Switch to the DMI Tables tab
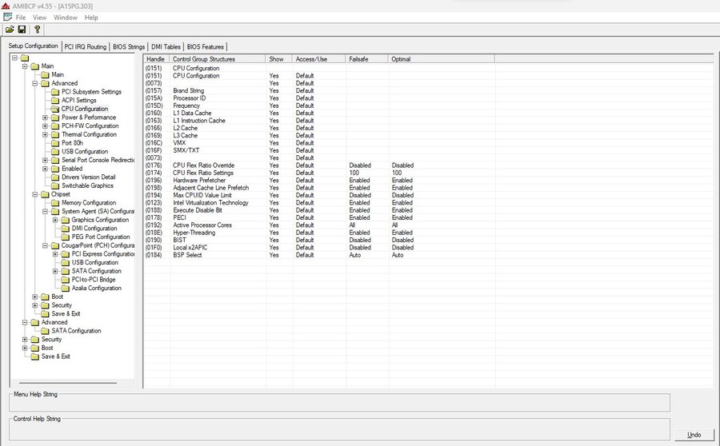This screenshot has height=446, width=720. click(166, 47)
